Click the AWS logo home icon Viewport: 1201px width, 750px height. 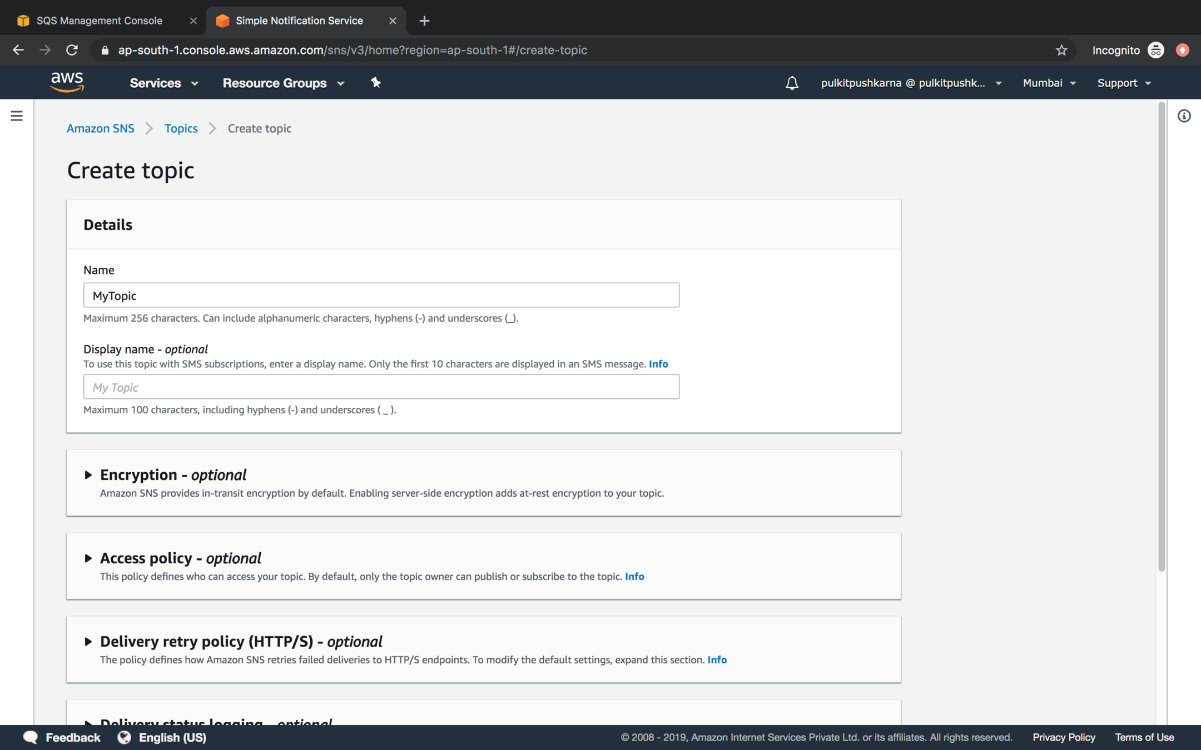coord(67,82)
